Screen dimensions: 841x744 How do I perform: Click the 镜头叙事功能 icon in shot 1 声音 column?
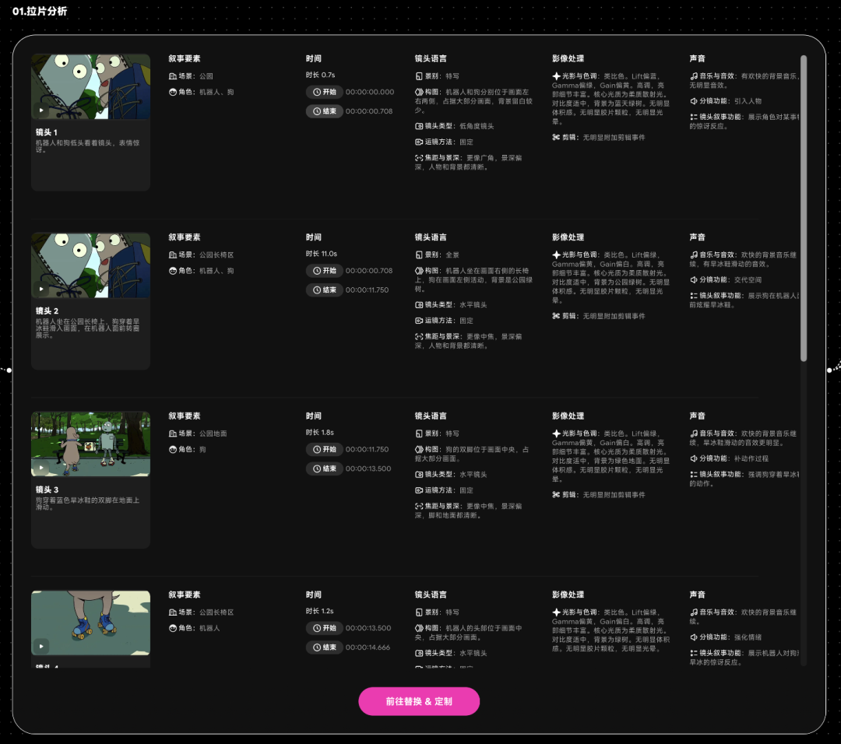[x=694, y=117]
